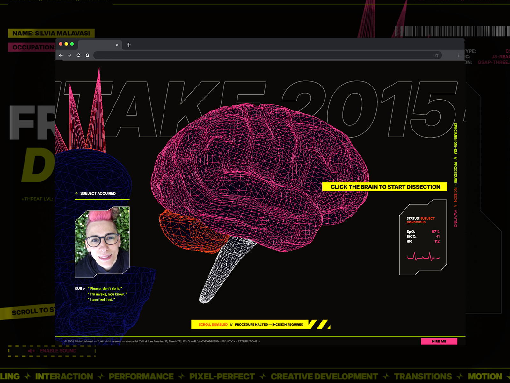Toggle the Enable Sound button
Image resolution: width=510 pixels, height=383 pixels.
click(52, 351)
